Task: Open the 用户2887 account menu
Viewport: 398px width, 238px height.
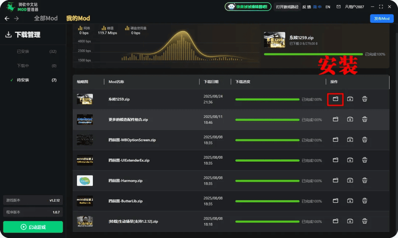Action: 355,7
